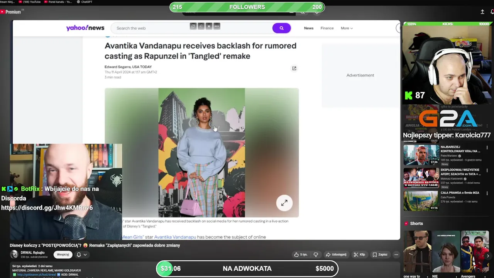Click the '54 tys. wyświetleń 2 dni temu' text

32,266
